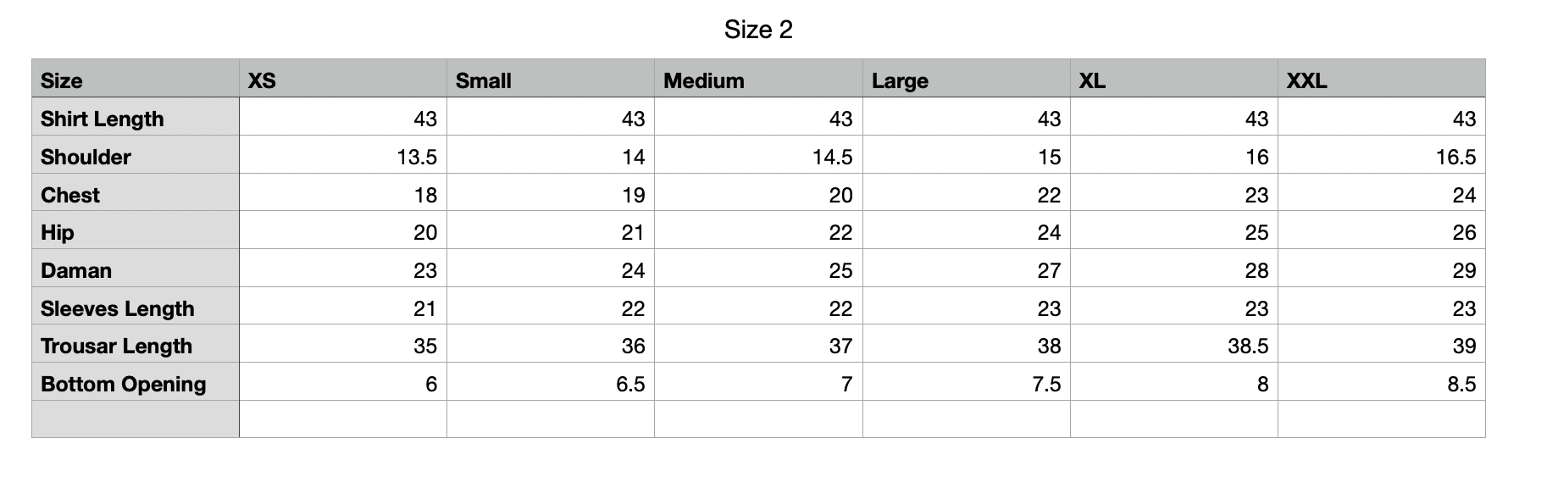Click the XXL Bottom Opening cell 8.5
Image resolution: width=1547 pixels, height=488 pixels.
[1382, 381]
